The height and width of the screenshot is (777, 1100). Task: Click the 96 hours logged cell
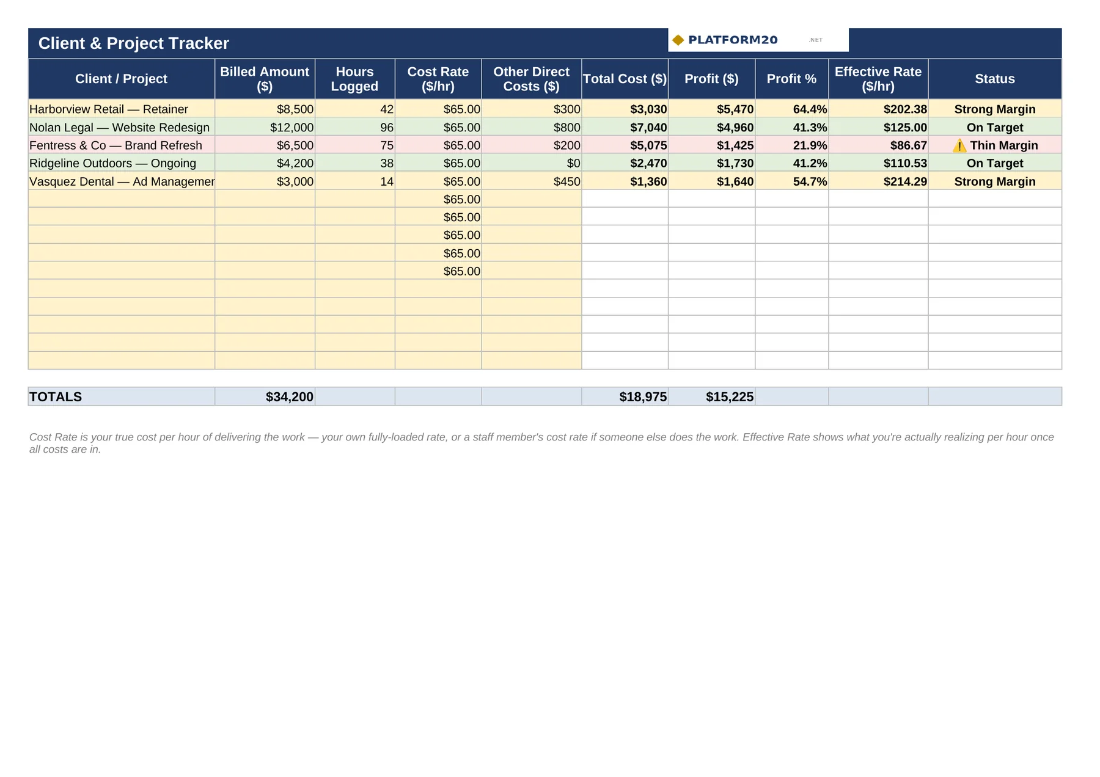point(354,127)
